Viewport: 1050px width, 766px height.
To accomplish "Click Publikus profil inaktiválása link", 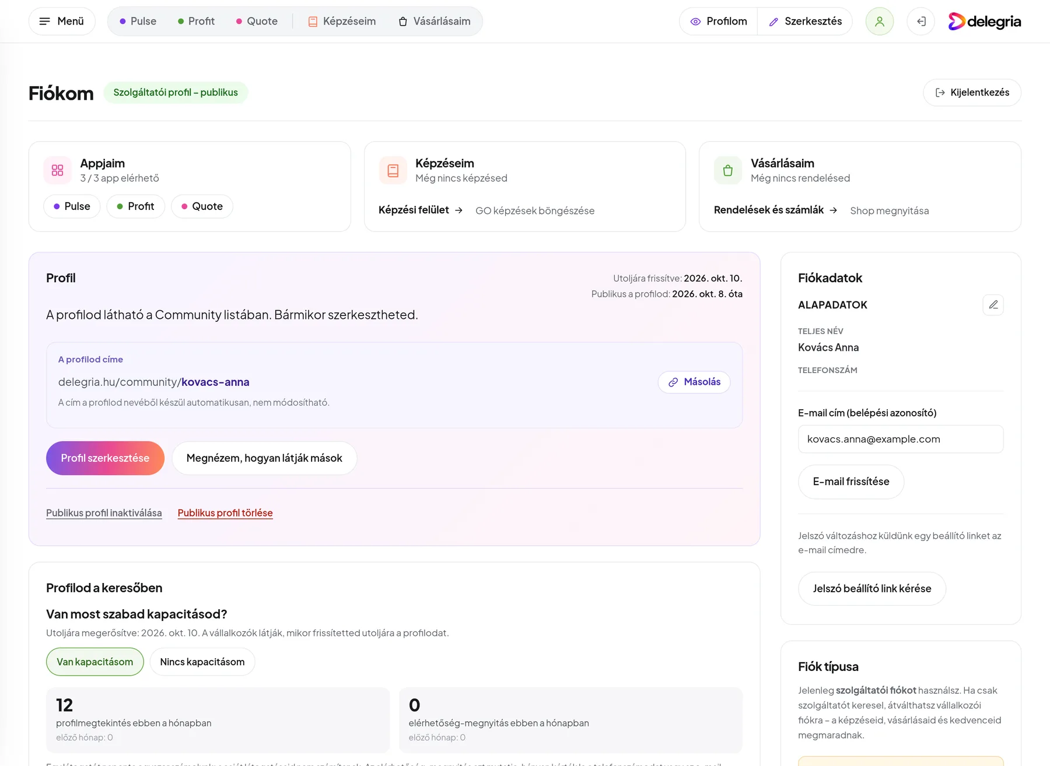I will click(x=104, y=513).
